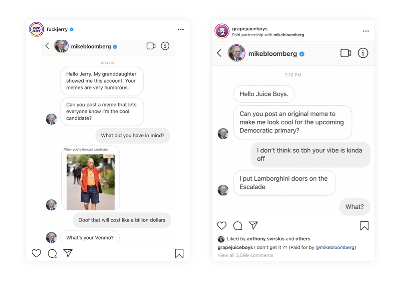Open info icon in the fuckjerry chat
The height and width of the screenshot is (281, 401).
pyautogui.click(x=165, y=46)
